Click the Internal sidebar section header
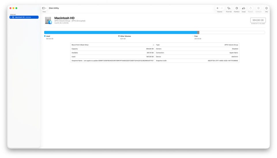Viewport: 277px width, 158px height. (x=13, y=14)
